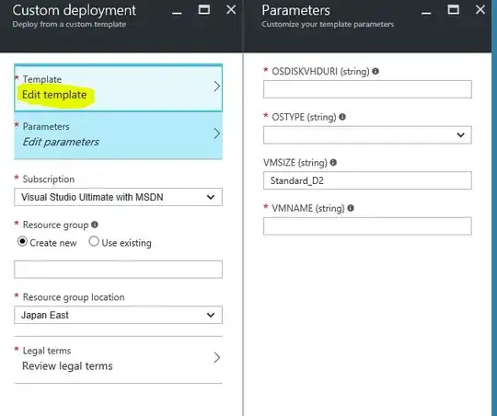This screenshot has height=416, width=497.
Task: Click the 'Parameters' blade title
Action: [295, 10]
